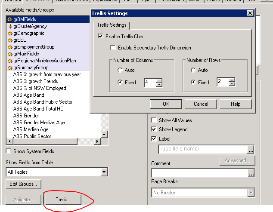Screen dimensions: 273x212
Task: Click the cyclic group icon beside grEEO
Action: 10,40
